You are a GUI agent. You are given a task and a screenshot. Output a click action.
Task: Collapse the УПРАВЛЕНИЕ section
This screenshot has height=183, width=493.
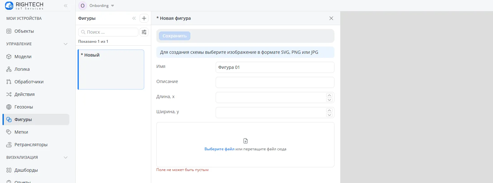click(66, 44)
